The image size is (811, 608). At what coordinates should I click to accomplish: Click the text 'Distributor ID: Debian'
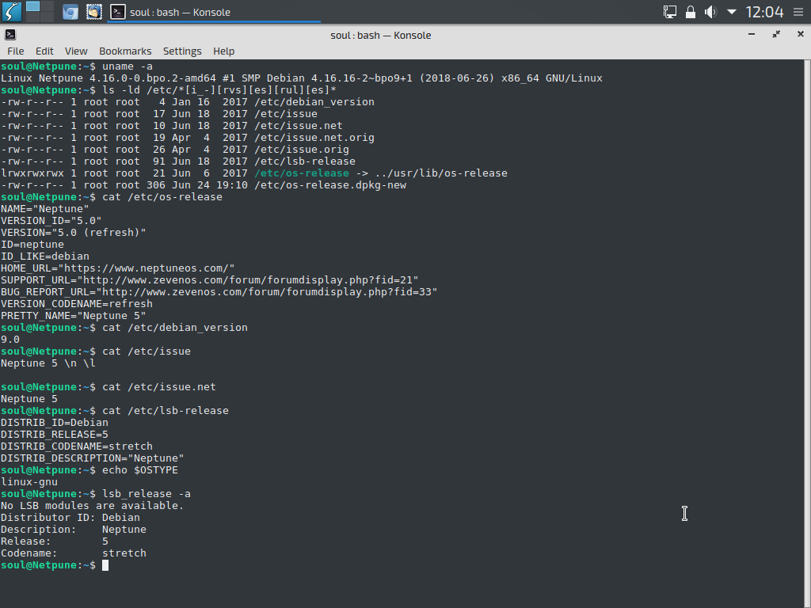pyautogui.click(x=70, y=518)
